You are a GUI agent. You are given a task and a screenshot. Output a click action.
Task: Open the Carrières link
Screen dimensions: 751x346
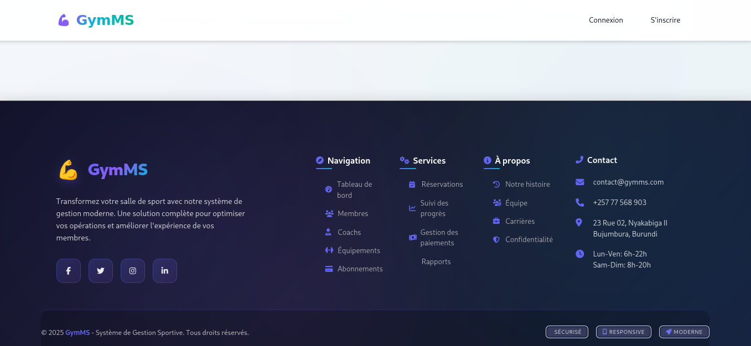pyautogui.click(x=520, y=221)
